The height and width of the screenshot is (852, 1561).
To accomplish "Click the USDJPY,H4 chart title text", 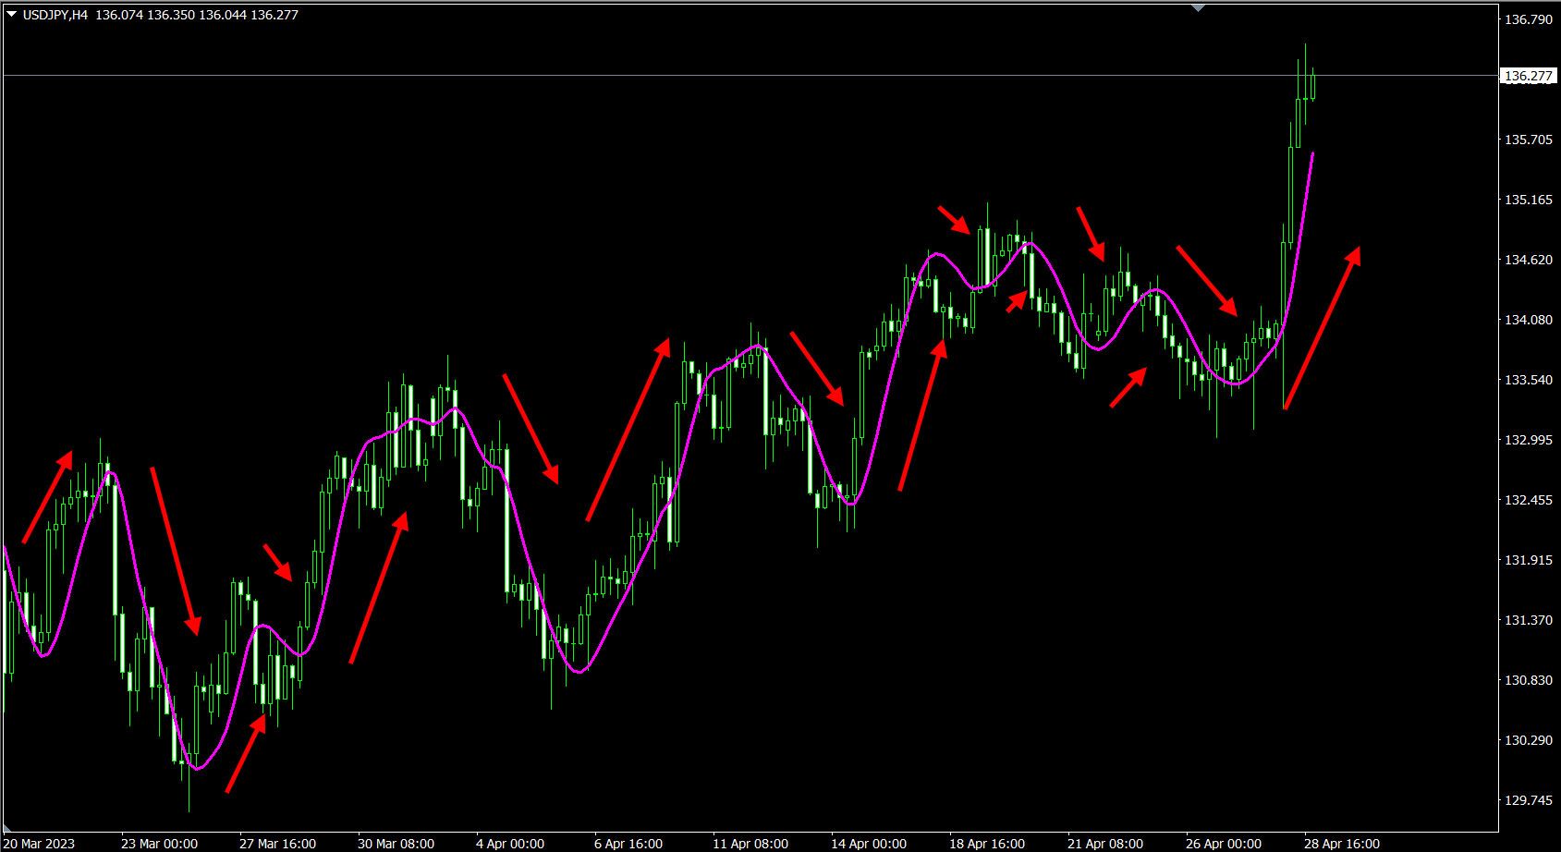I will coord(55,15).
